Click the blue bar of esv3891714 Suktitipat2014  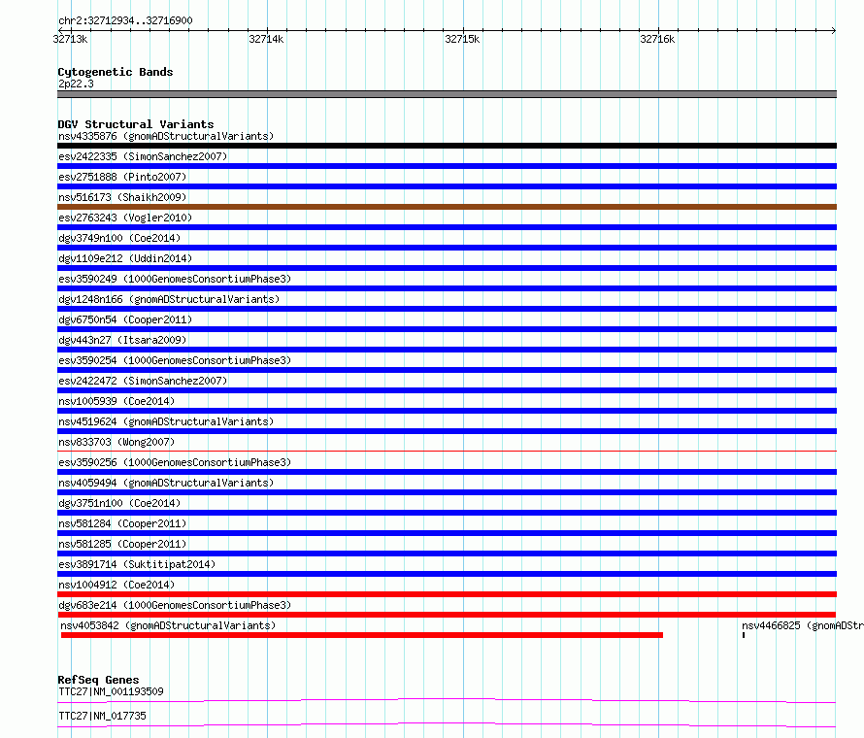point(447,574)
